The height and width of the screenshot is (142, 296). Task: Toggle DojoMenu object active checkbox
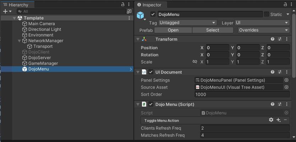pos(153,14)
